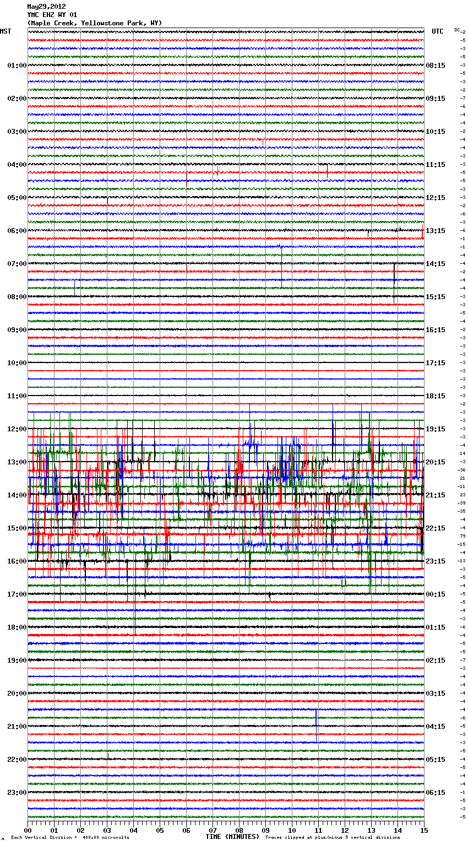
Task: Select the MST time label "12:00"
Action: (17, 429)
